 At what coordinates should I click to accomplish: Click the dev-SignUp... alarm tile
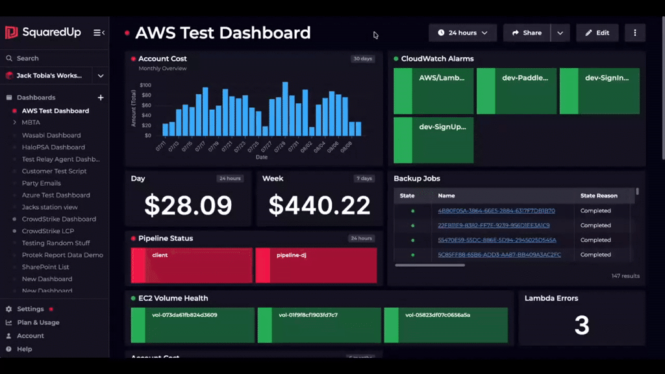433,140
